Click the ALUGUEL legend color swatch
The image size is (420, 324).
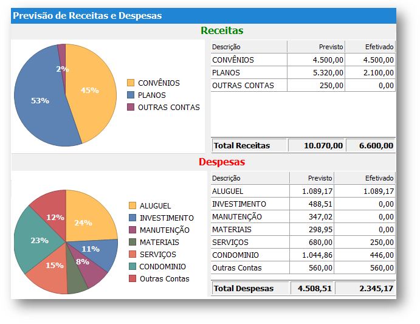(132, 206)
